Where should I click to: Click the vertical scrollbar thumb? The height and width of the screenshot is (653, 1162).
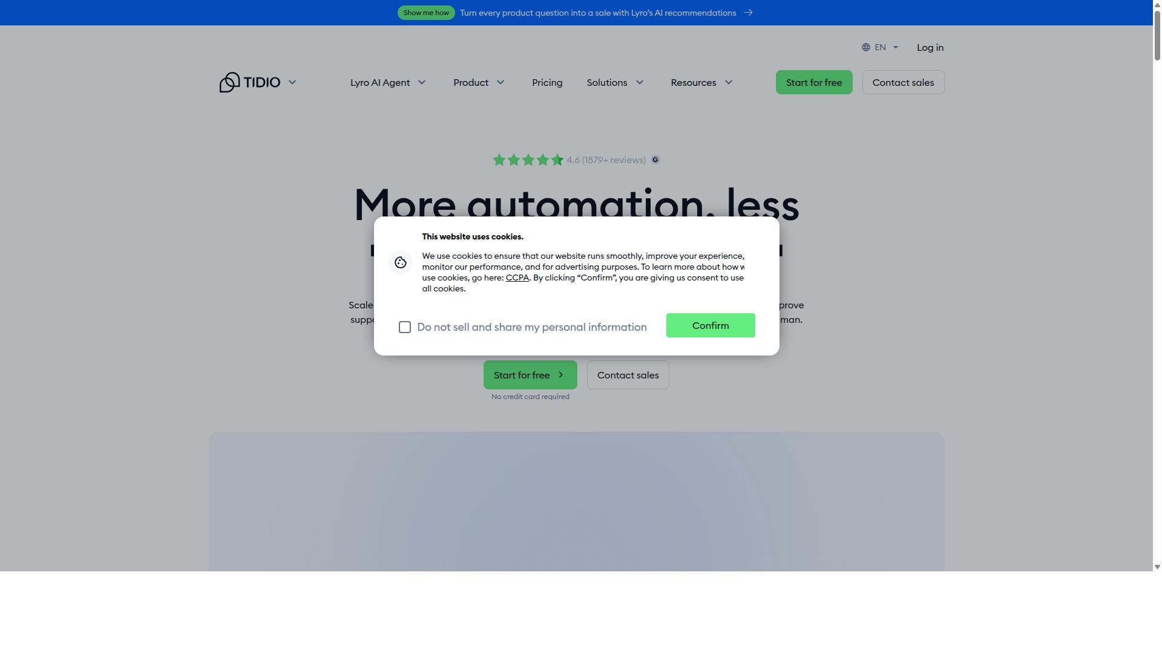[1157, 34]
